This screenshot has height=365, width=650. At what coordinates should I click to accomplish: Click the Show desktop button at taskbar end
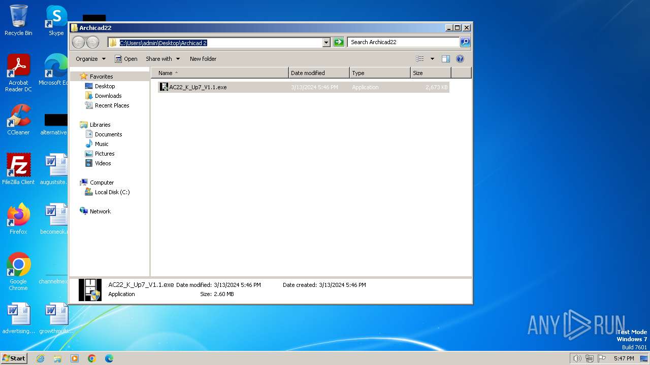644,358
